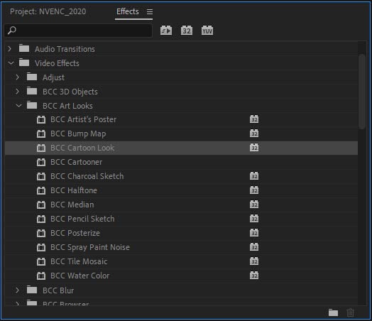Click the BCC Artist's Poster effect icon
372x321 pixels.
pos(41,119)
